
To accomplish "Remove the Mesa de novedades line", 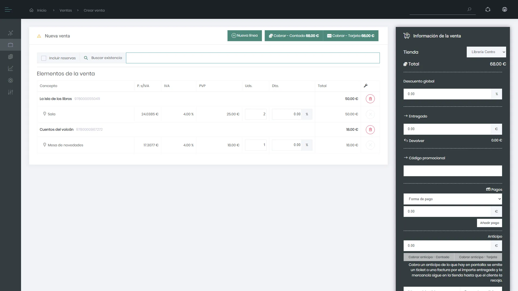I will [x=370, y=145].
